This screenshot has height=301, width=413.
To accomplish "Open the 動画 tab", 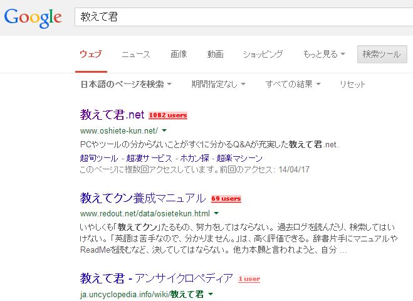I will coord(215,54).
